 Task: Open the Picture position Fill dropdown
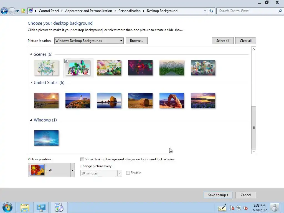click(x=51, y=170)
